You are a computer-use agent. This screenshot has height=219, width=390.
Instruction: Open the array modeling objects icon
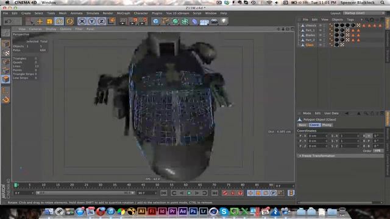coord(185,22)
